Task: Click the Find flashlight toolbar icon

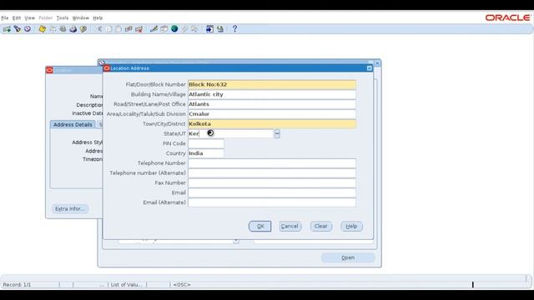Action: 18,29
